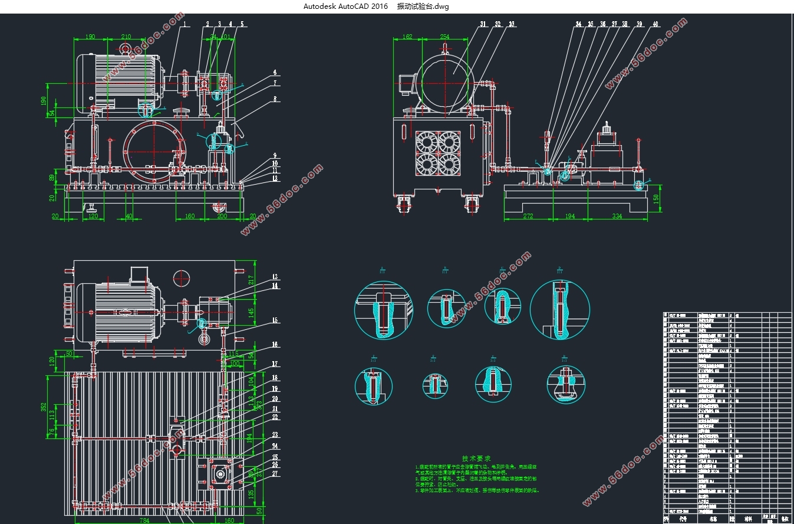Pick the vertical 145 dimension value
Image resolution: width=794 pixels, height=524 pixels.
tap(251, 312)
